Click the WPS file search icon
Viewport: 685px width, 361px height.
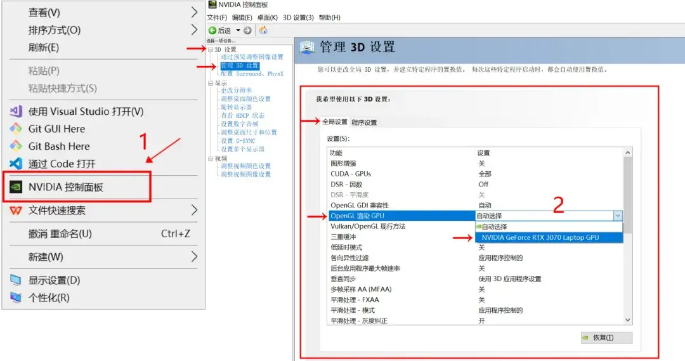pyautogui.click(x=16, y=211)
